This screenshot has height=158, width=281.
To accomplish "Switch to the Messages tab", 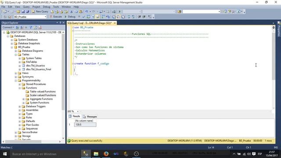I will point(90,116).
